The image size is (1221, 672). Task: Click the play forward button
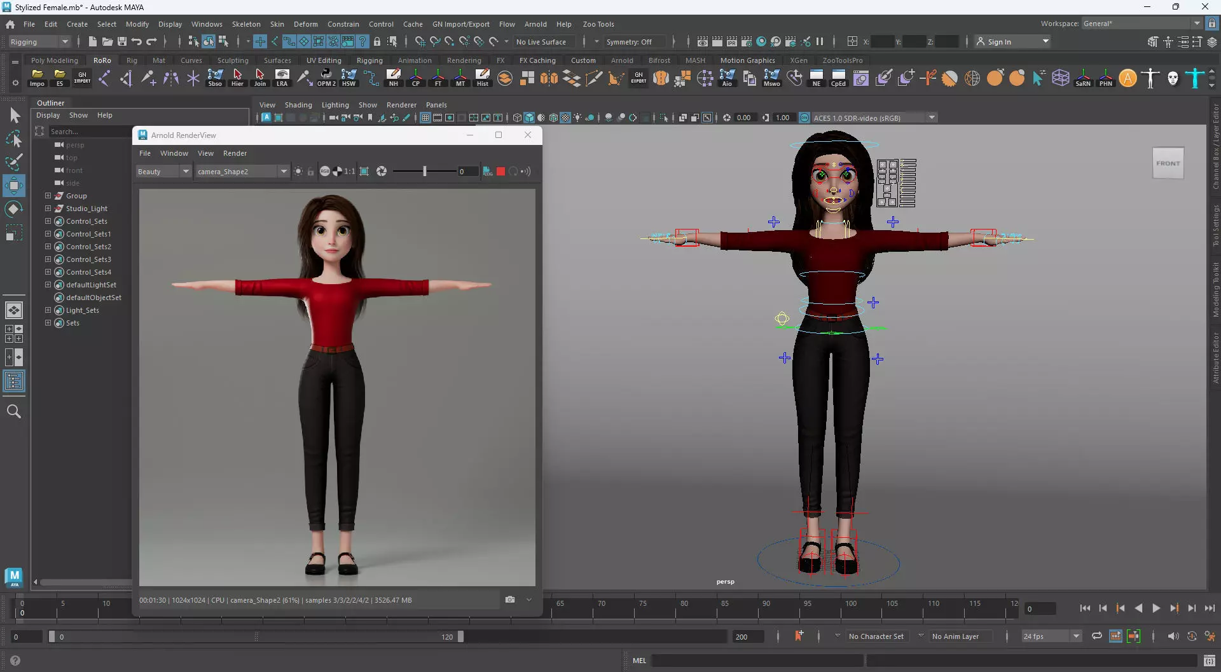tap(1156, 608)
